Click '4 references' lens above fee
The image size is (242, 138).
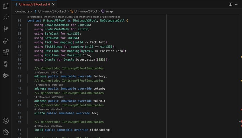pyautogui.click(x=41, y=109)
